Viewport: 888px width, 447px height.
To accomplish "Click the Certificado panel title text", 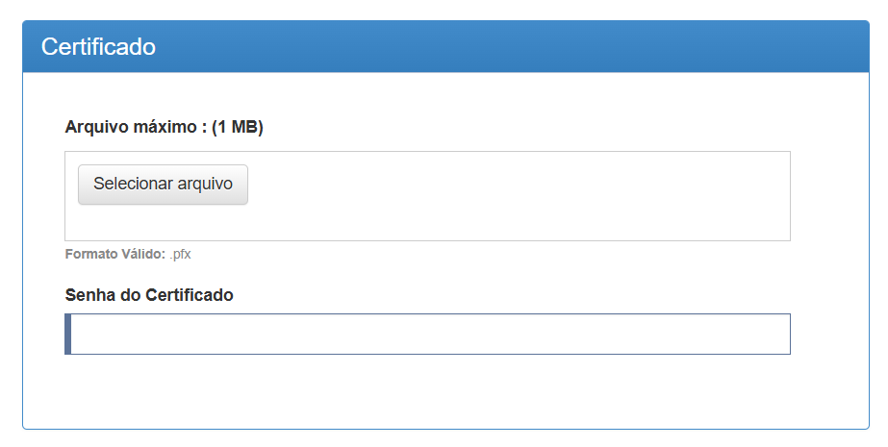I will (x=98, y=46).
